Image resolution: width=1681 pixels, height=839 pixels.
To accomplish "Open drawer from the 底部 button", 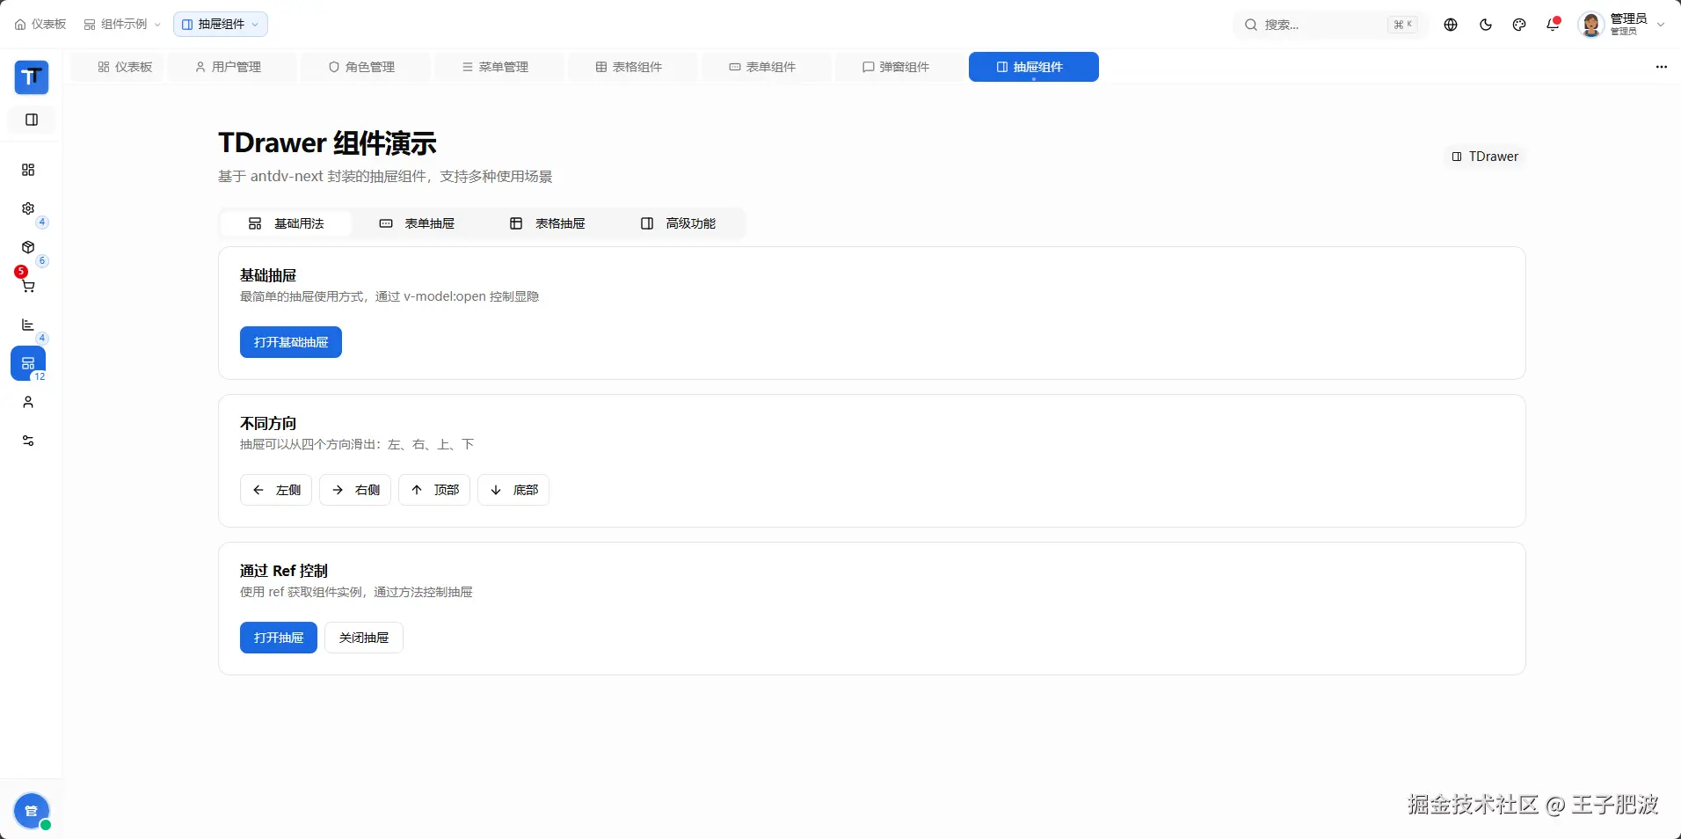I will click(513, 490).
